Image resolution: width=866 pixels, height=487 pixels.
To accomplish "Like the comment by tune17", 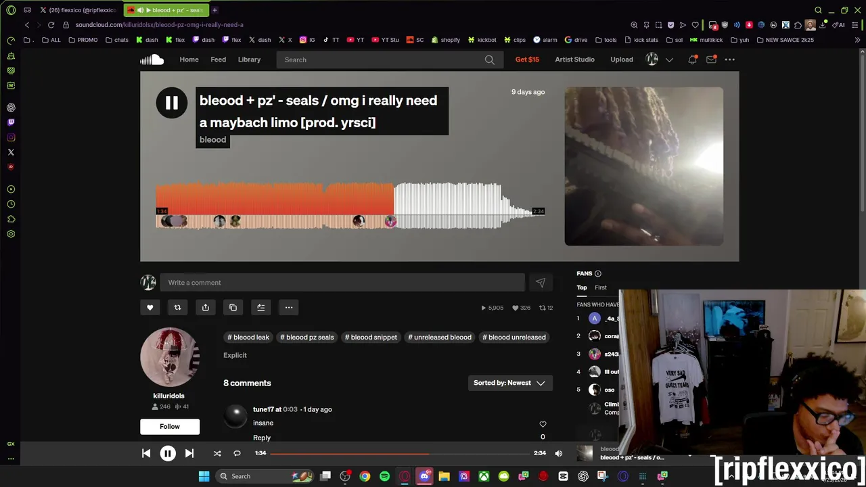I will 543,424.
